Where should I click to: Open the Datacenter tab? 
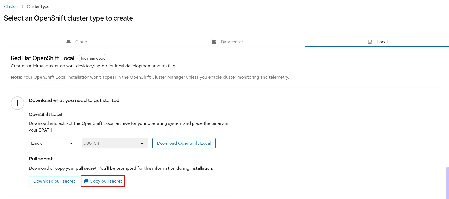[x=232, y=42]
